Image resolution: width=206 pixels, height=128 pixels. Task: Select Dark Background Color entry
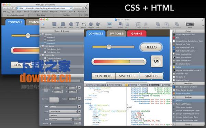point(188,34)
